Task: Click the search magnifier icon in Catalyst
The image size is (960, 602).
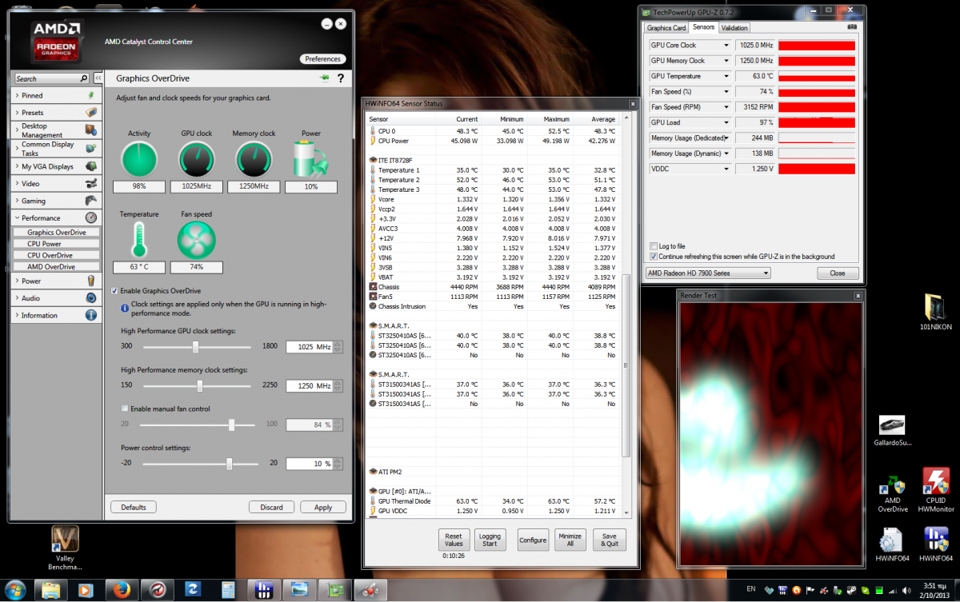Action: [83, 78]
